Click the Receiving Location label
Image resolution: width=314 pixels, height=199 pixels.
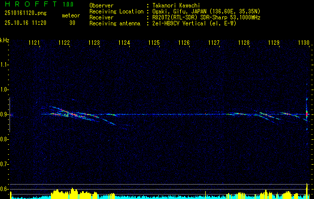(x=116, y=11)
